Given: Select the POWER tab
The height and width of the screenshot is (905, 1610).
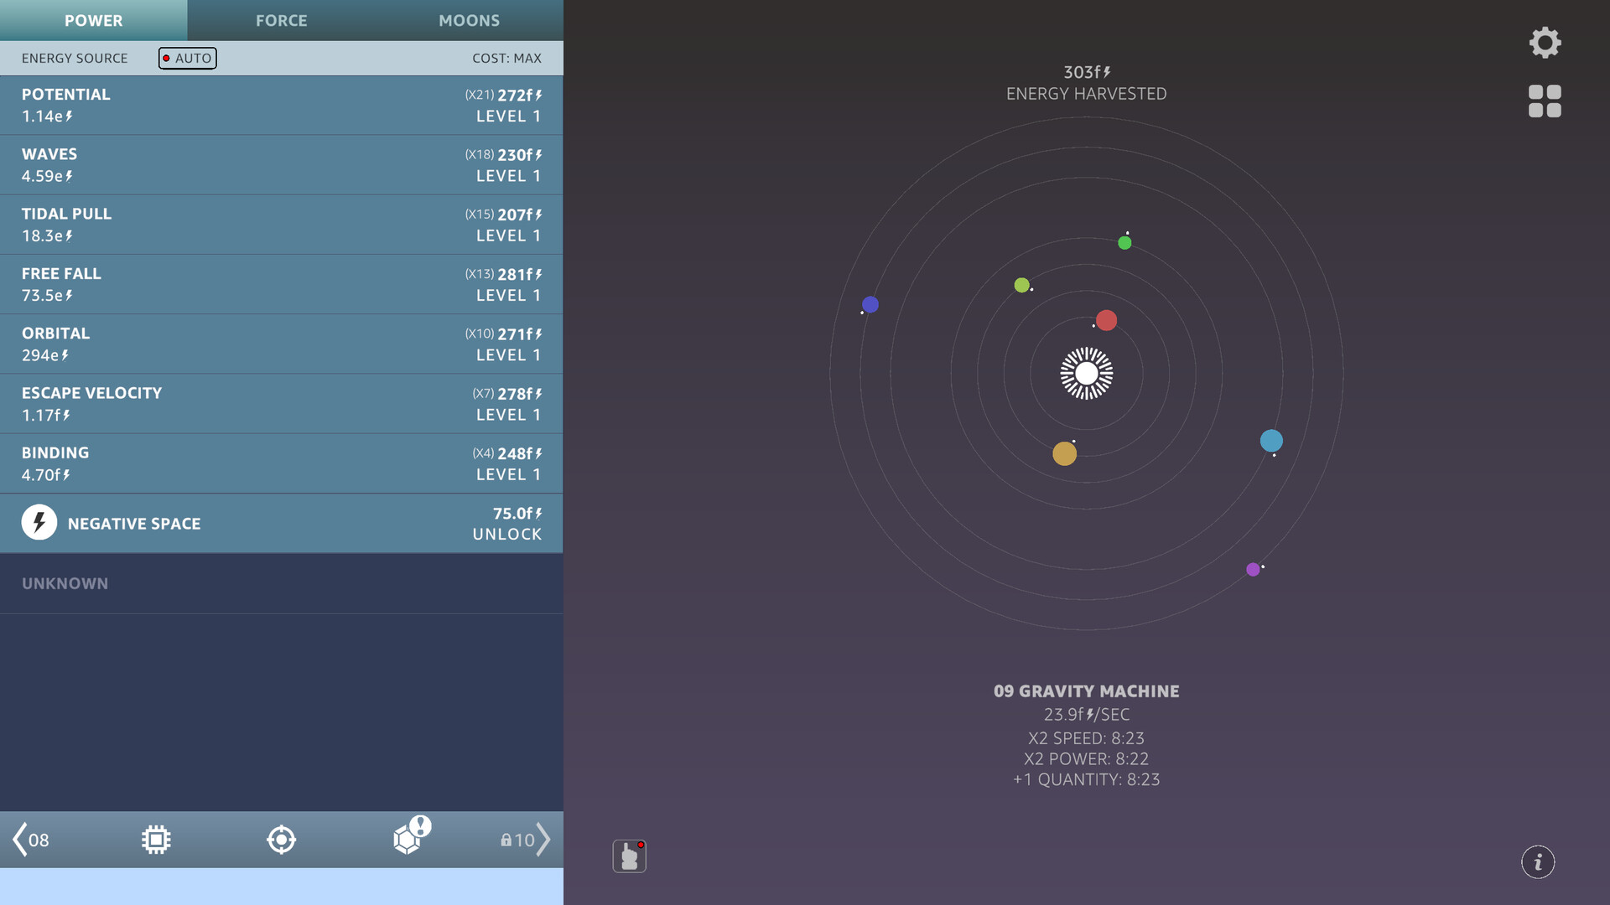Looking at the screenshot, I should click(93, 20).
